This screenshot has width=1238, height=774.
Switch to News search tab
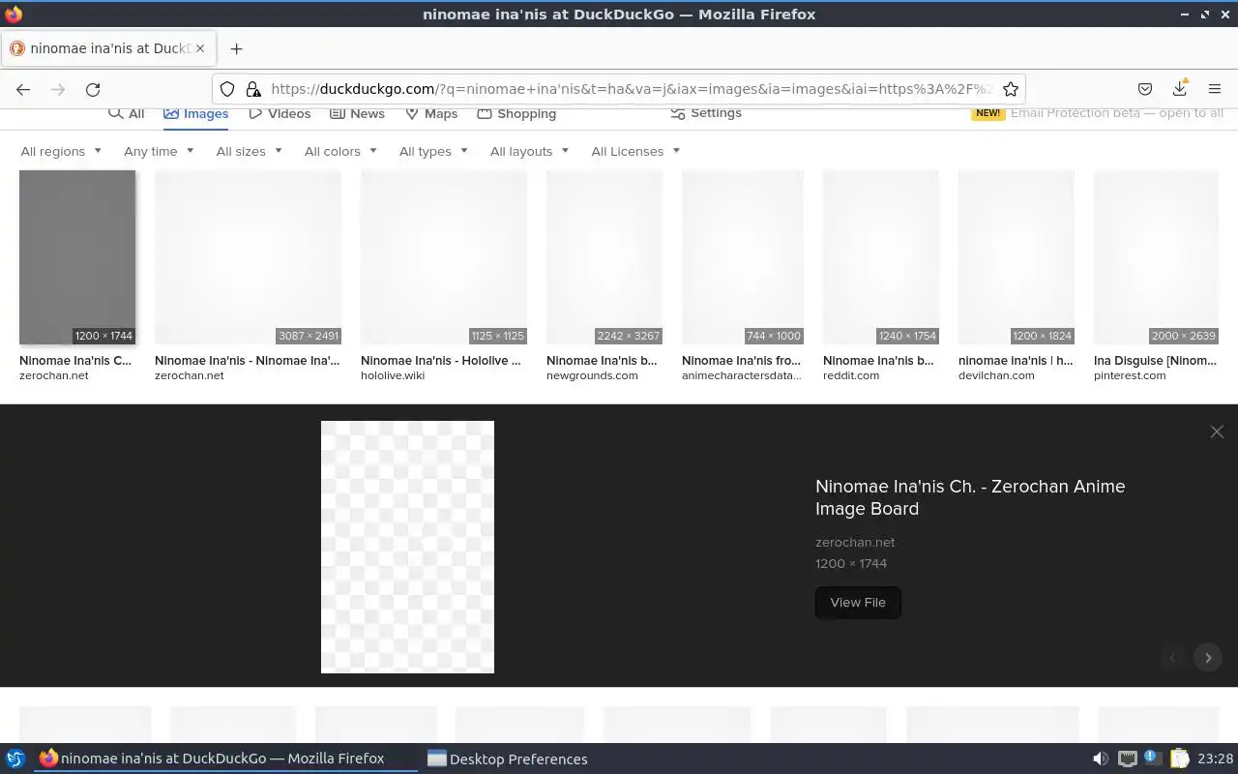[357, 113]
